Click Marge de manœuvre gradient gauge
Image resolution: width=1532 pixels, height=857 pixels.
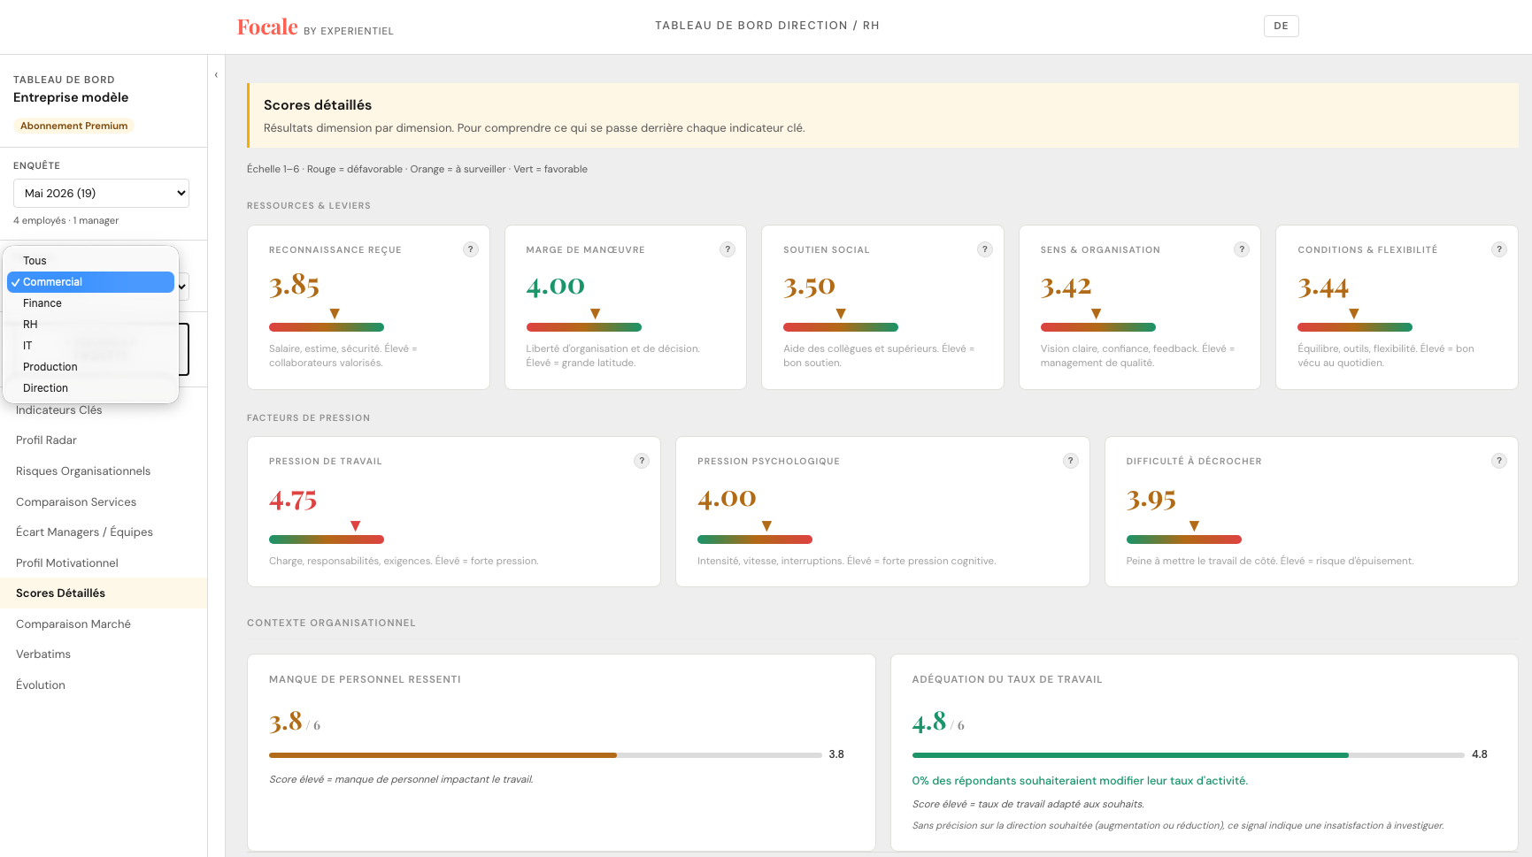click(x=584, y=327)
